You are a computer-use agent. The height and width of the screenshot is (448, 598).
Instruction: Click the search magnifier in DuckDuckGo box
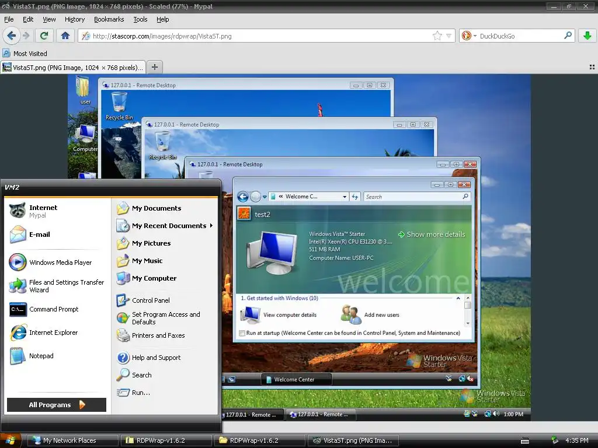[x=568, y=36]
